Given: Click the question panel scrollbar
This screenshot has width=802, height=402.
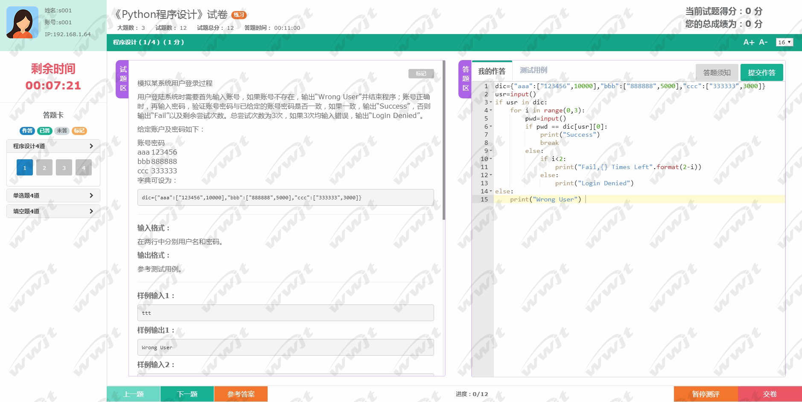Looking at the screenshot, I should [444, 141].
